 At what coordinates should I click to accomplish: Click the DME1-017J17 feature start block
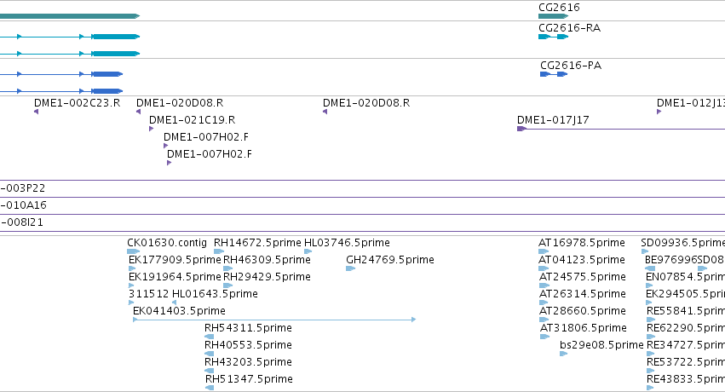(x=521, y=129)
